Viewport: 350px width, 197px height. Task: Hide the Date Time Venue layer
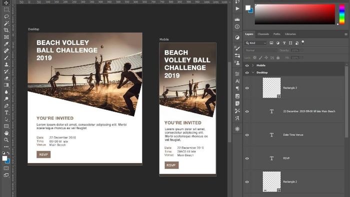coord(247,135)
